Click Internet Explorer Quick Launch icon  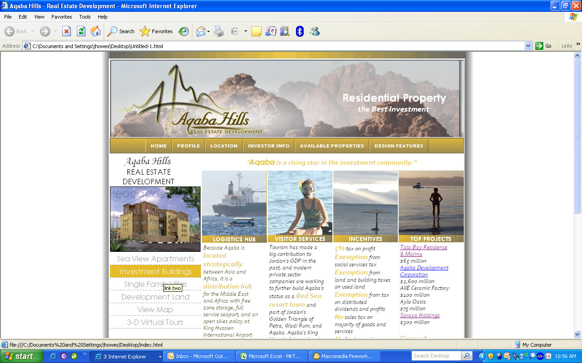tap(53, 356)
